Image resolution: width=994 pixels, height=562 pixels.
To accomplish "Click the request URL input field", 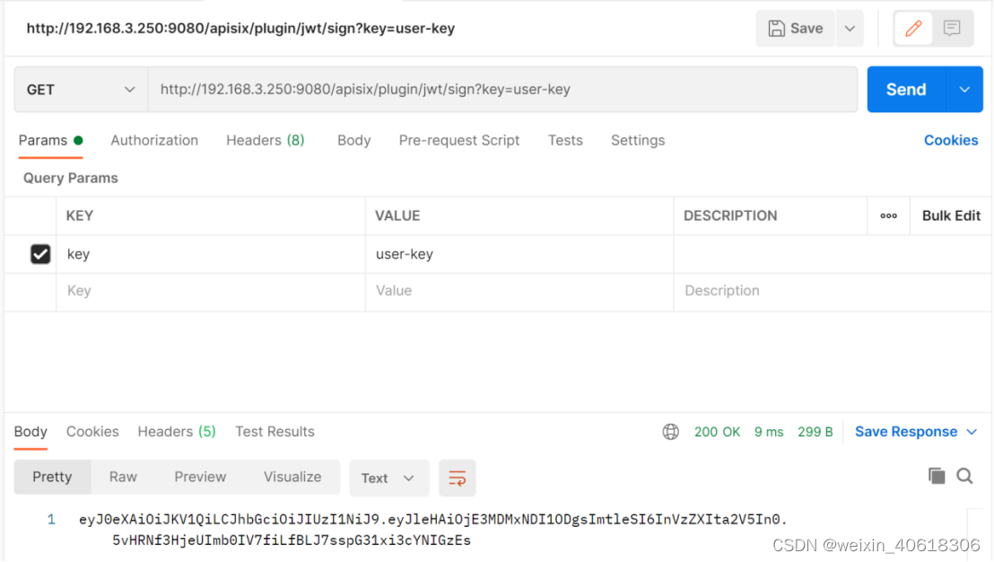I will [x=502, y=90].
